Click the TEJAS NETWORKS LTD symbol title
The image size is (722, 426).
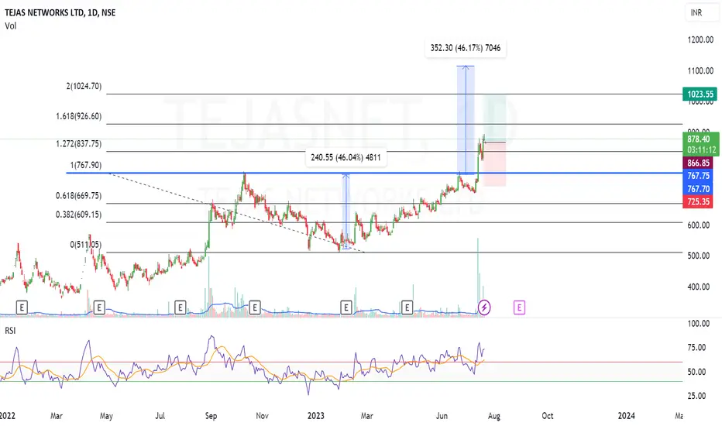click(60, 12)
